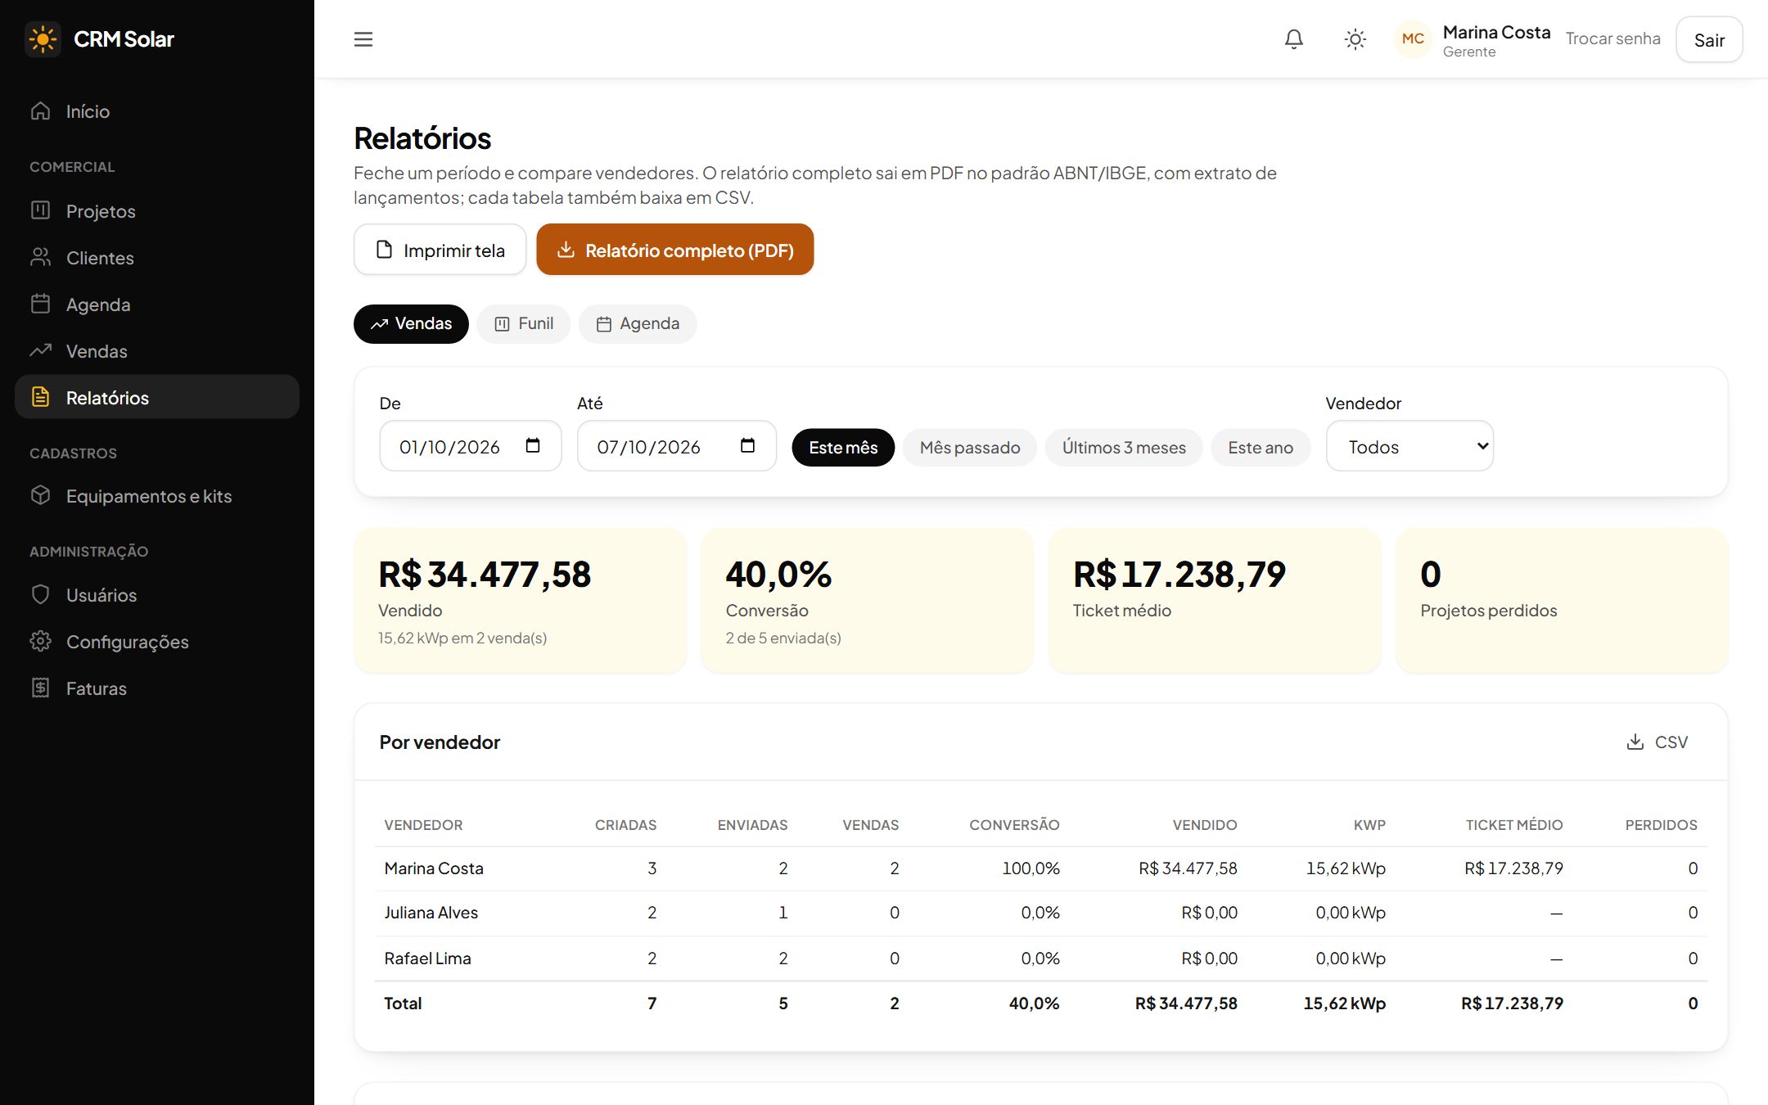Viewport: 1768px width, 1105px height.
Task: Click the VENDEDOR column header
Action: pyautogui.click(x=423, y=825)
